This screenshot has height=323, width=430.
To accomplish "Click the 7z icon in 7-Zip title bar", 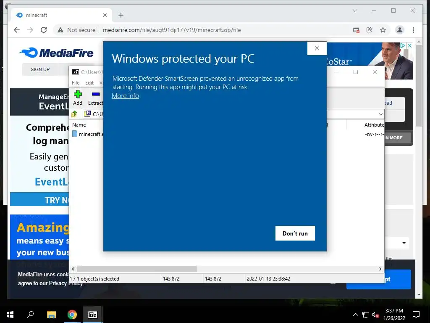I will [76, 72].
